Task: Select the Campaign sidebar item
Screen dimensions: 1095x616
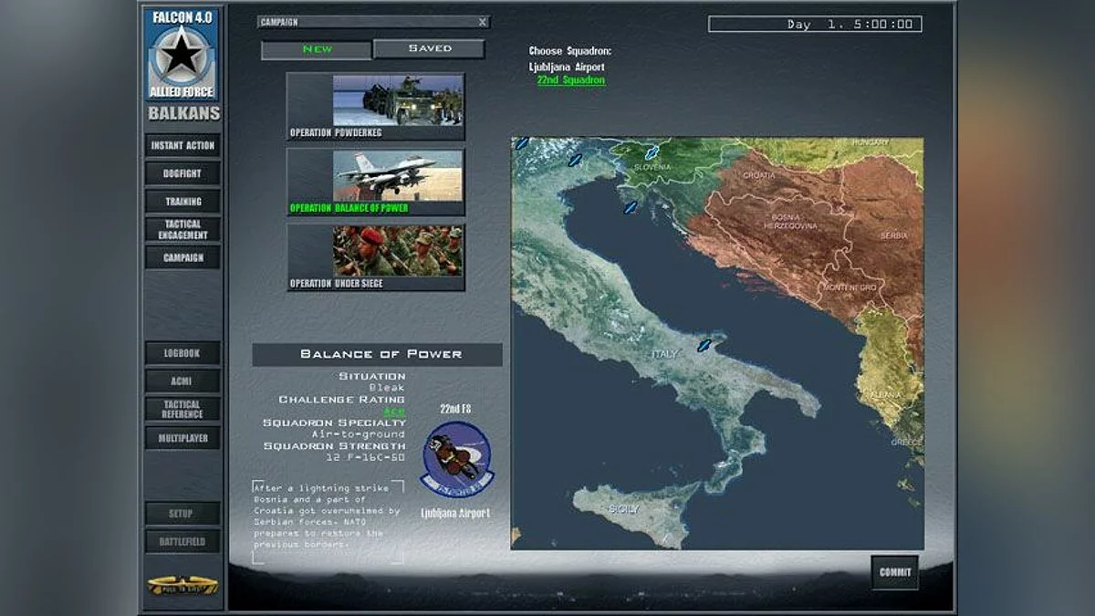Action: point(182,257)
